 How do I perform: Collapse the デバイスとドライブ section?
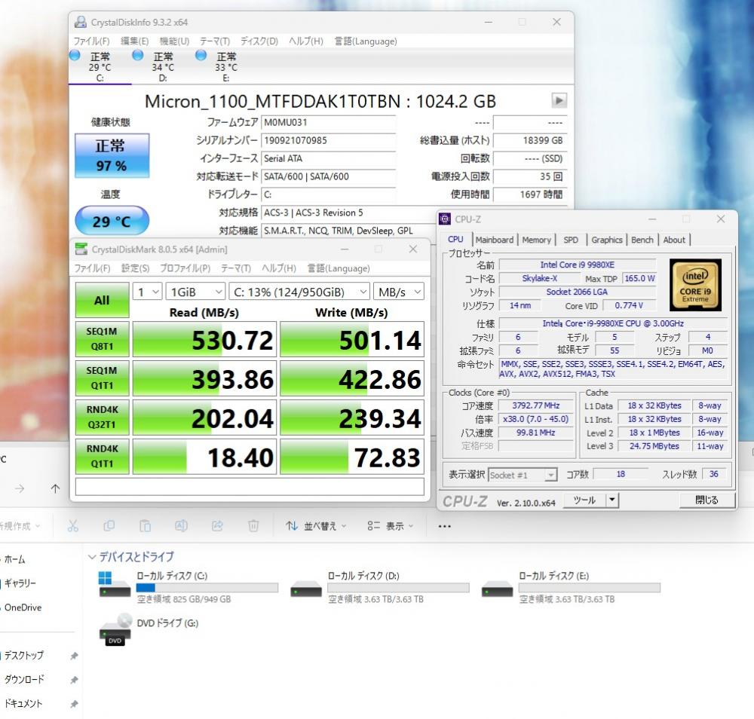point(92,556)
